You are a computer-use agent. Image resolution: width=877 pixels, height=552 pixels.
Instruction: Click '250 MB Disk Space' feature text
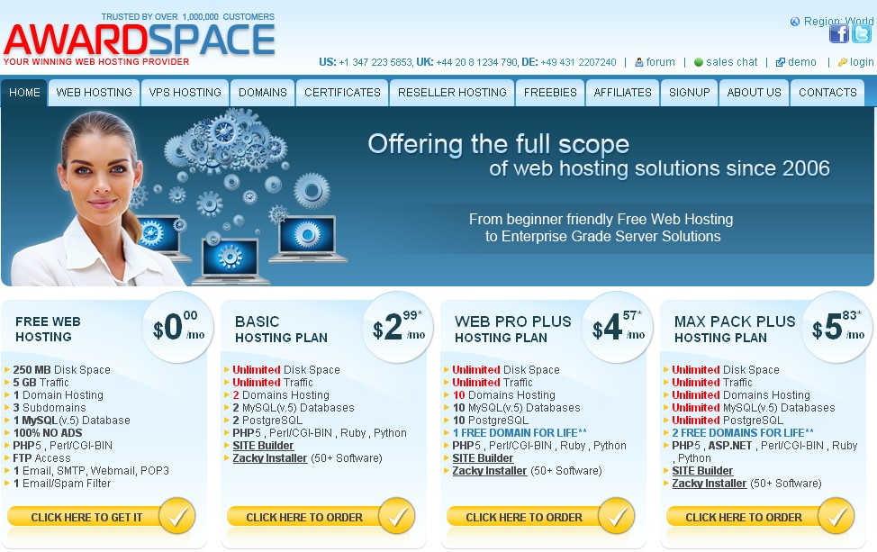click(x=61, y=370)
